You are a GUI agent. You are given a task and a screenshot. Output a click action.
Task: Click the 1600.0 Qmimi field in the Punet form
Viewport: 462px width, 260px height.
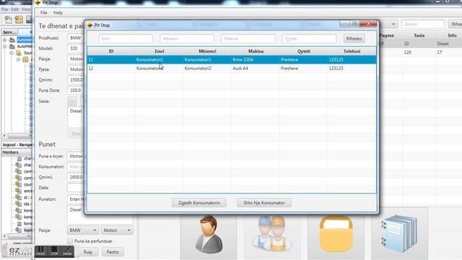pos(76,177)
